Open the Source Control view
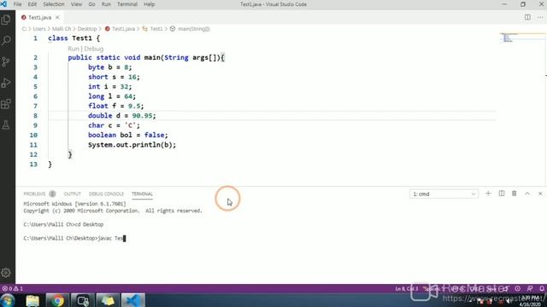Screen dimensions: 547x307 (6, 62)
